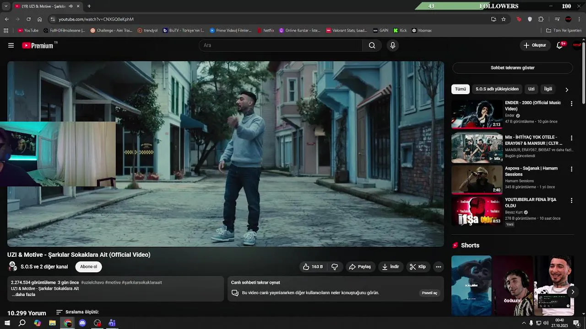The width and height of the screenshot is (586, 329).
Task: Open the İHTİYAÇ YOK OTELE mix thumbnail
Action: pyautogui.click(x=477, y=148)
